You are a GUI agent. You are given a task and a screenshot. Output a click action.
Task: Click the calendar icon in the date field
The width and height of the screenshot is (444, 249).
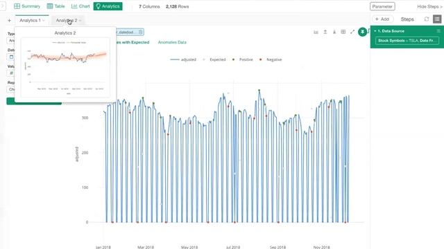[x=11, y=57]
